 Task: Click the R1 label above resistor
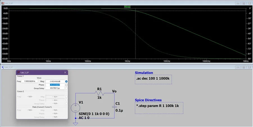point(100,89)
